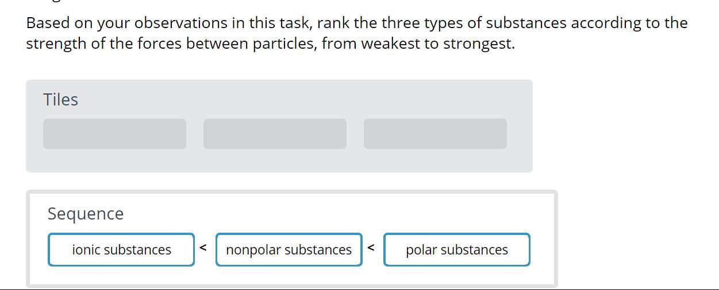The image size is (719, 290).
Task: Select the polar substances tile
Action: pyautogui.click(x=456, y=250)
